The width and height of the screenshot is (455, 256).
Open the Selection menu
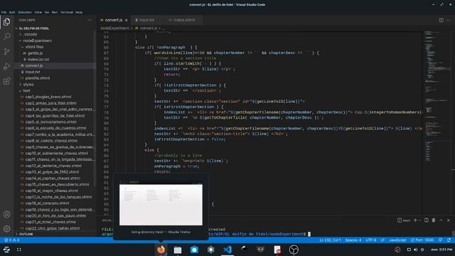click(x=25, y=13)
